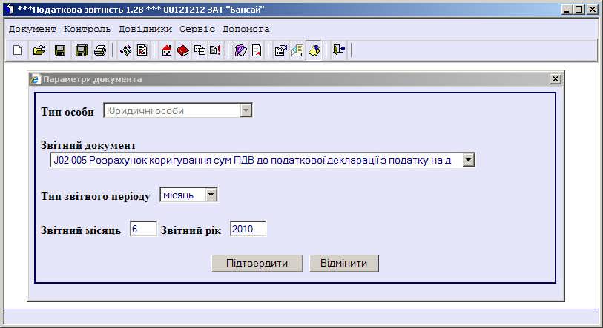Click the envelope with document icon
The height and width of the screenshot is (328, 603).
click(297, 50)
